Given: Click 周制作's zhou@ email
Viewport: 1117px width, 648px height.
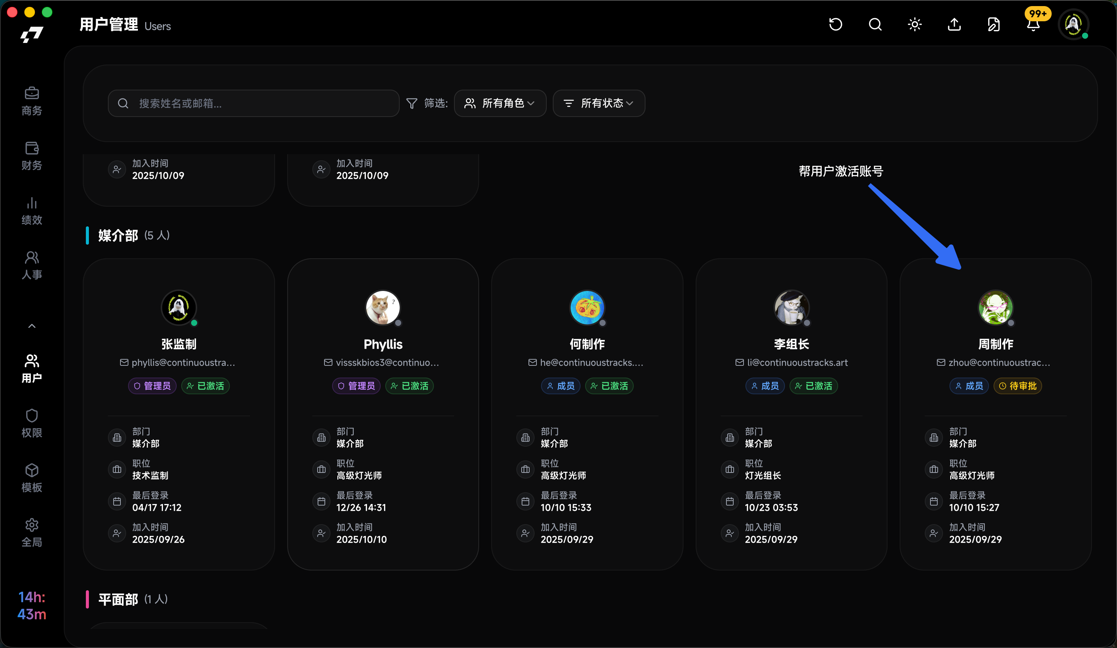Looking at the screenshot, I should [999, 363].
